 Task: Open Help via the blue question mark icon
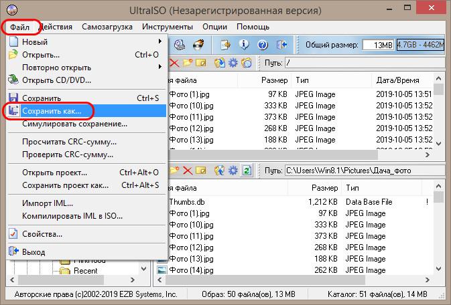pyautogui.click(x=263, y=45)
